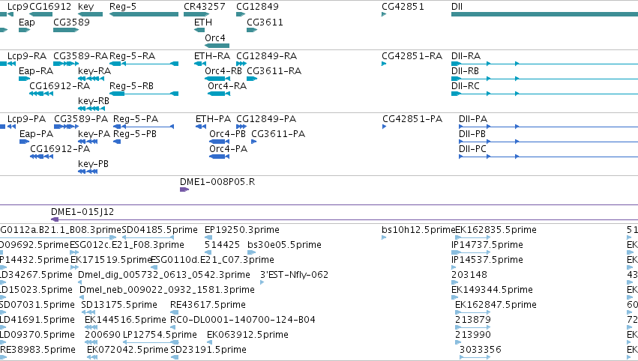This screenshot has height=361, width=638.
Task: Click the CG3589-RA transcript label
Action: click(x=80, y=55)
